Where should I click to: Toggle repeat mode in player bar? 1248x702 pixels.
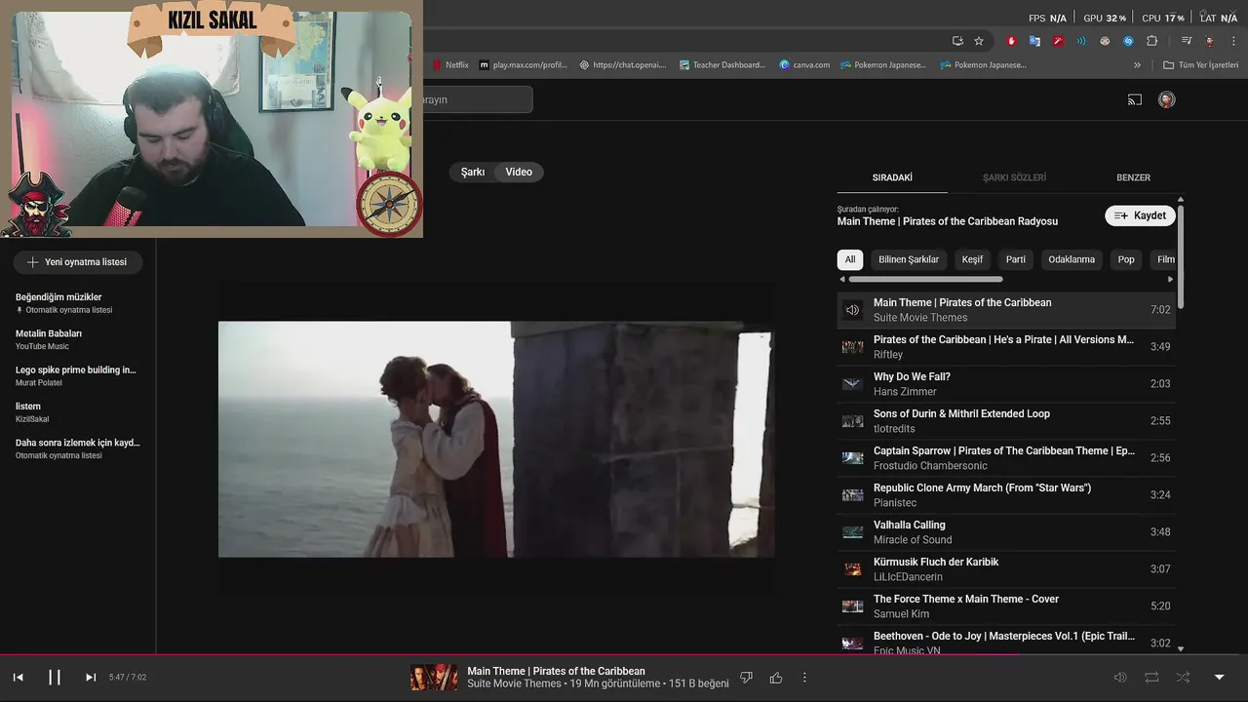pos(1151,678)
